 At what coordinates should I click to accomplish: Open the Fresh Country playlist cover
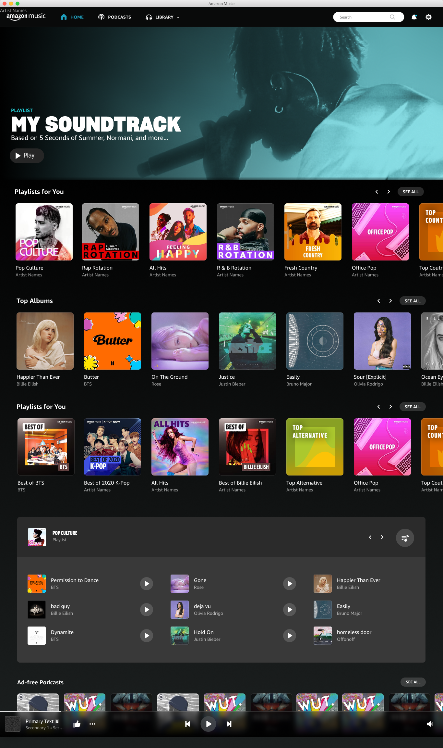313,232
